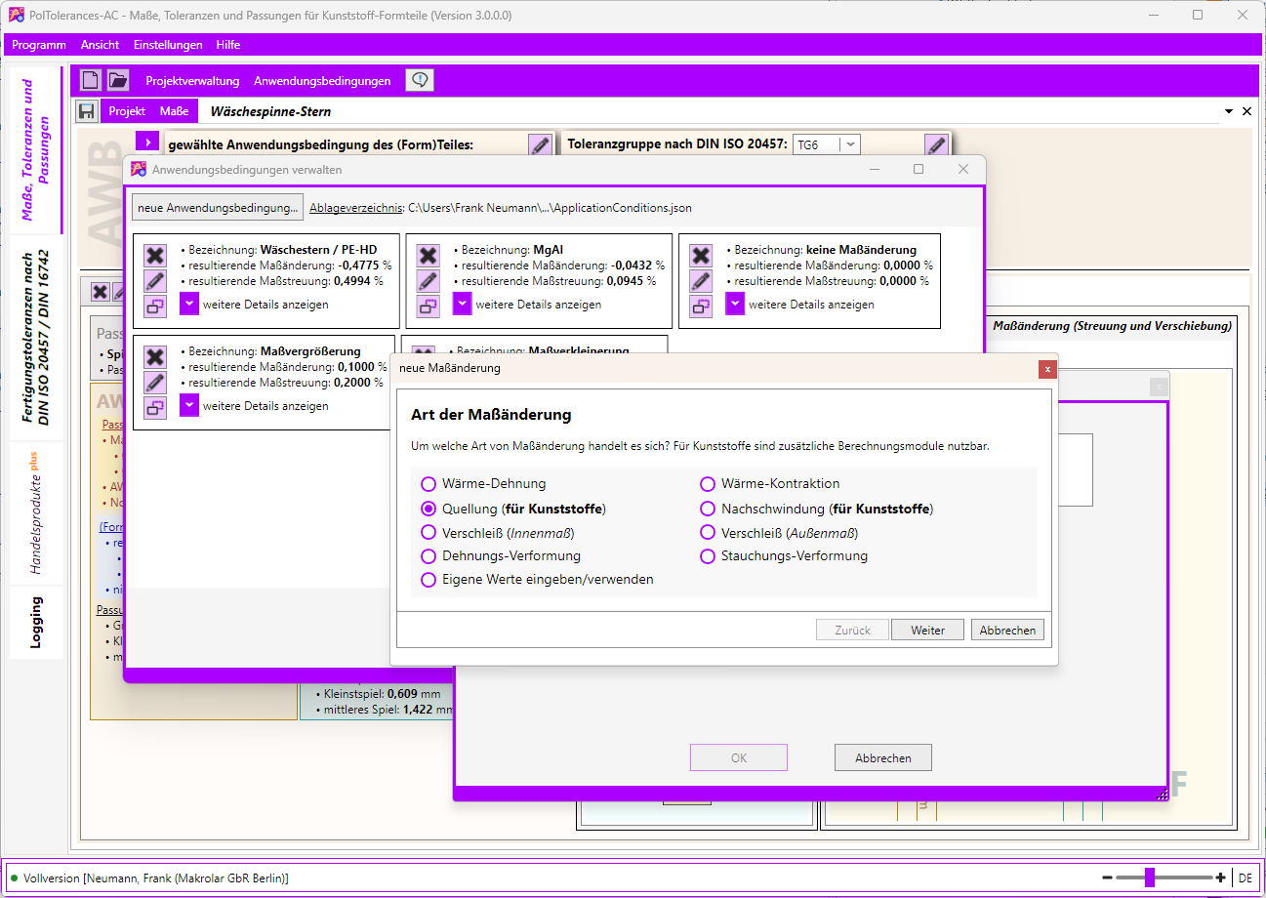The width and height of the screenshot is (1266, 898).
Task: Open a project with the folder icon
Action: [118, 80]
